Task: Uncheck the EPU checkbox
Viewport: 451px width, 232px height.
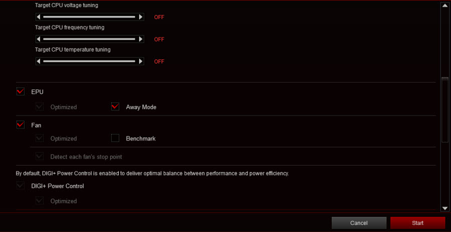Action: 21,91
